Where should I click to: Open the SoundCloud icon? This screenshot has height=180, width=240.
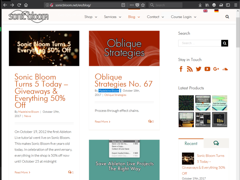point(225,69)
